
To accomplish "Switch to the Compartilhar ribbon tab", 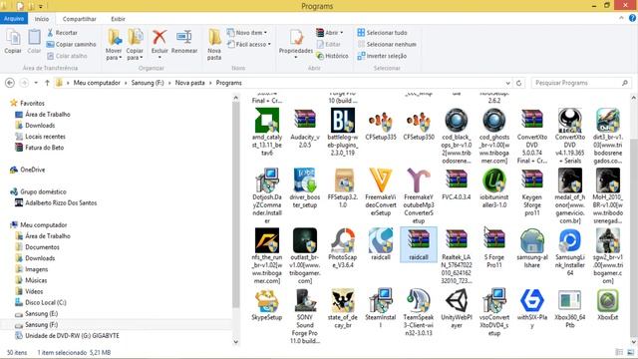I will tap(80, 19).
